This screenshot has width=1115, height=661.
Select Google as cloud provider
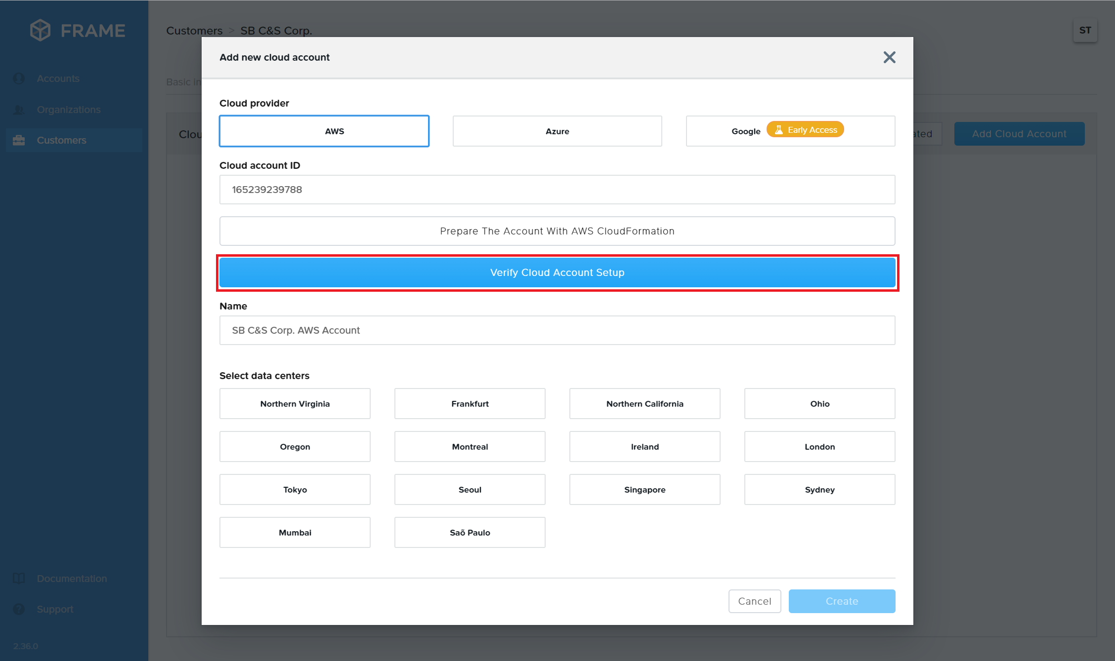(x=791, y=131)
